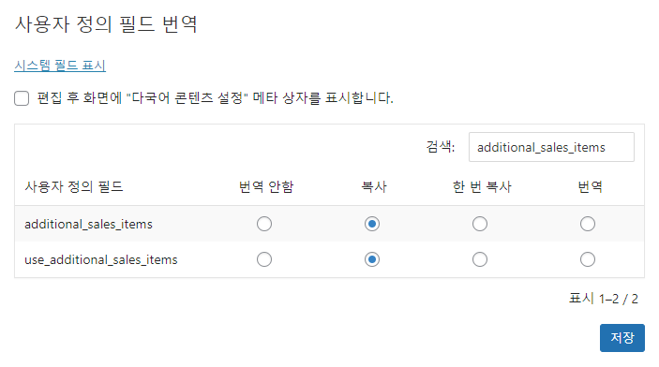The image size is (659, 367).
Task: Select 복사 for additional_sales_items
Action: pyautogui.click(x=372, y=224)
